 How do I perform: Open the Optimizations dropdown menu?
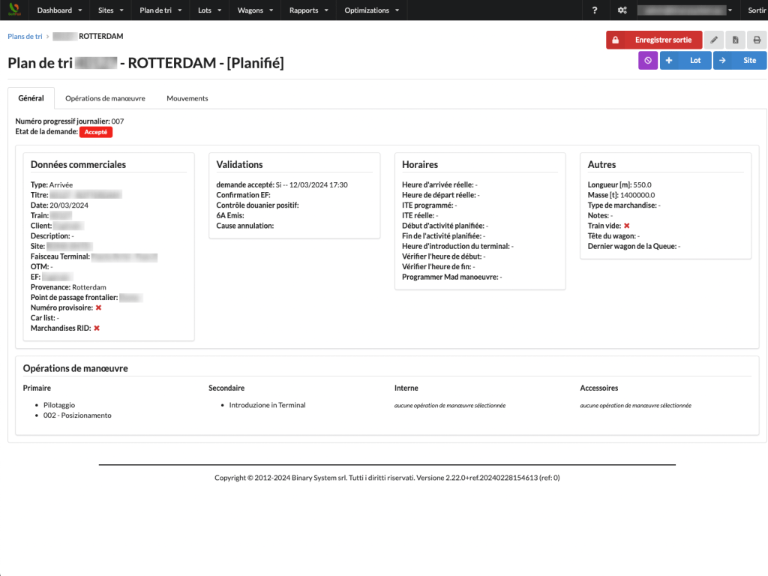click(x=371, y=10)
